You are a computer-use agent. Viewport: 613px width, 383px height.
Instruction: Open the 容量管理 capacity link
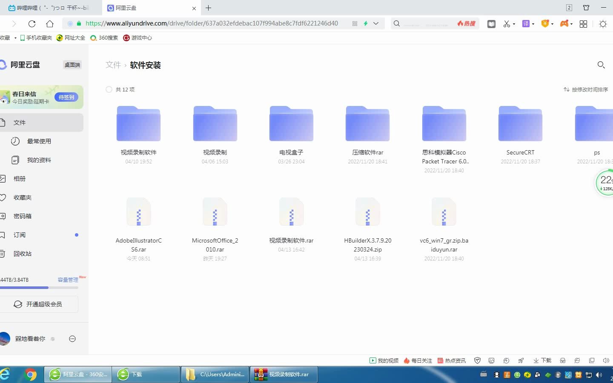click(68, 280)
